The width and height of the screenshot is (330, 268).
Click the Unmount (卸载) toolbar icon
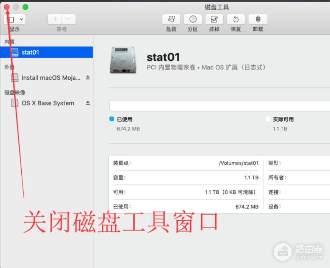[258, 19]
